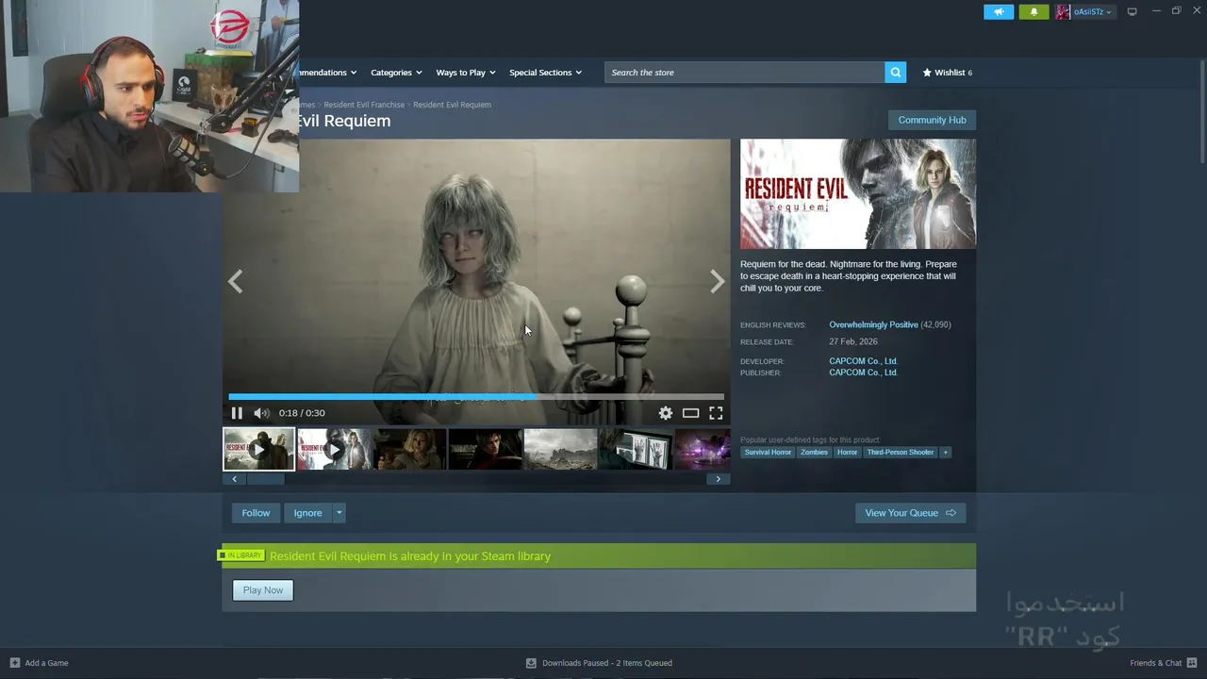Toggle theater mode on the video player
The height and width of the screenshot is (679, 1207).
(691, 413)
